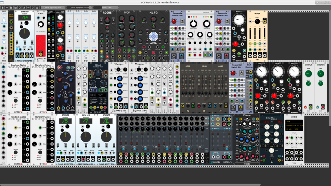Open patch using the folder toolbar icon
Image resolution: width=331 pixels, height=186 pixels.
7,8
